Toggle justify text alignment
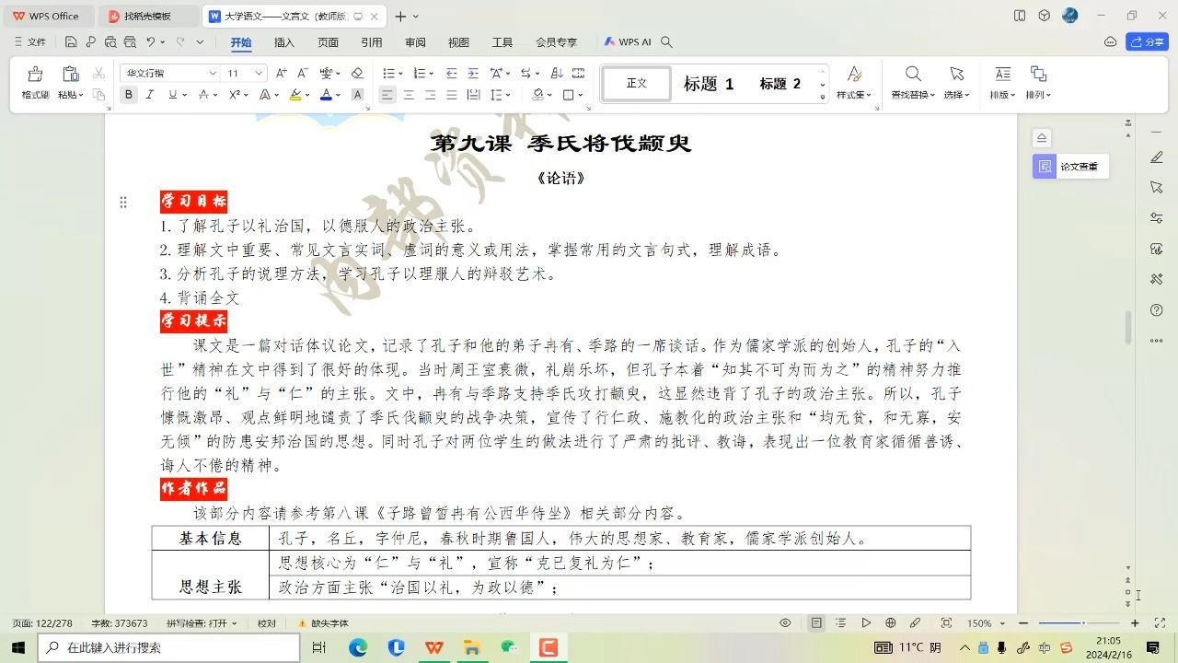This screenshot has width=1178, height=663. click(x=451, y=94)
